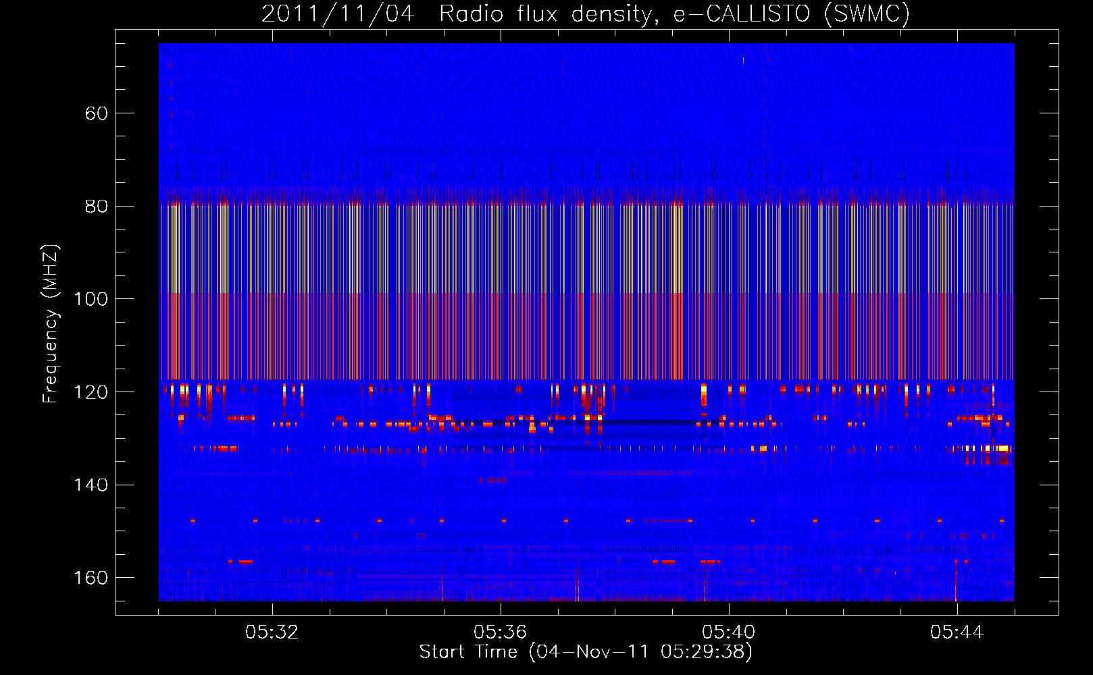
Task: Click the 05:40 time tick label
Action: click(729, 632)
